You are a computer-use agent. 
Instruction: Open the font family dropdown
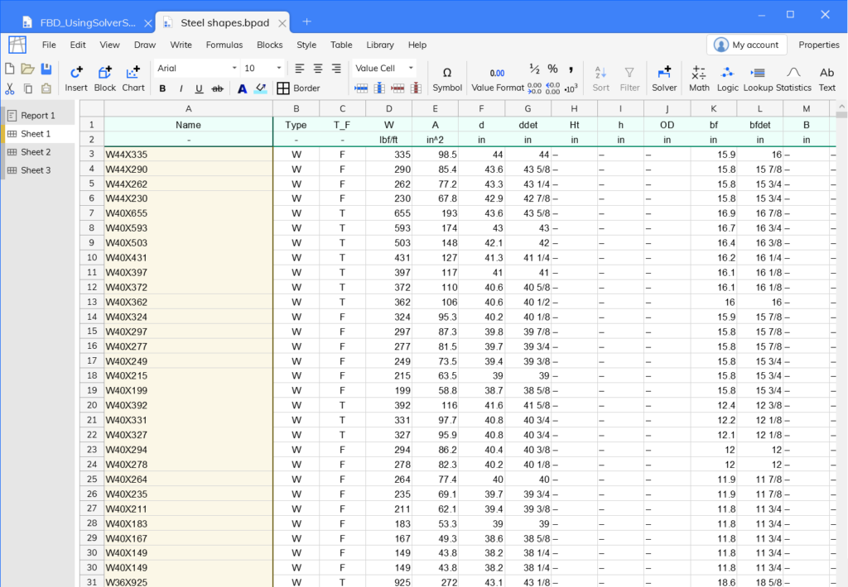pos(195,68)
